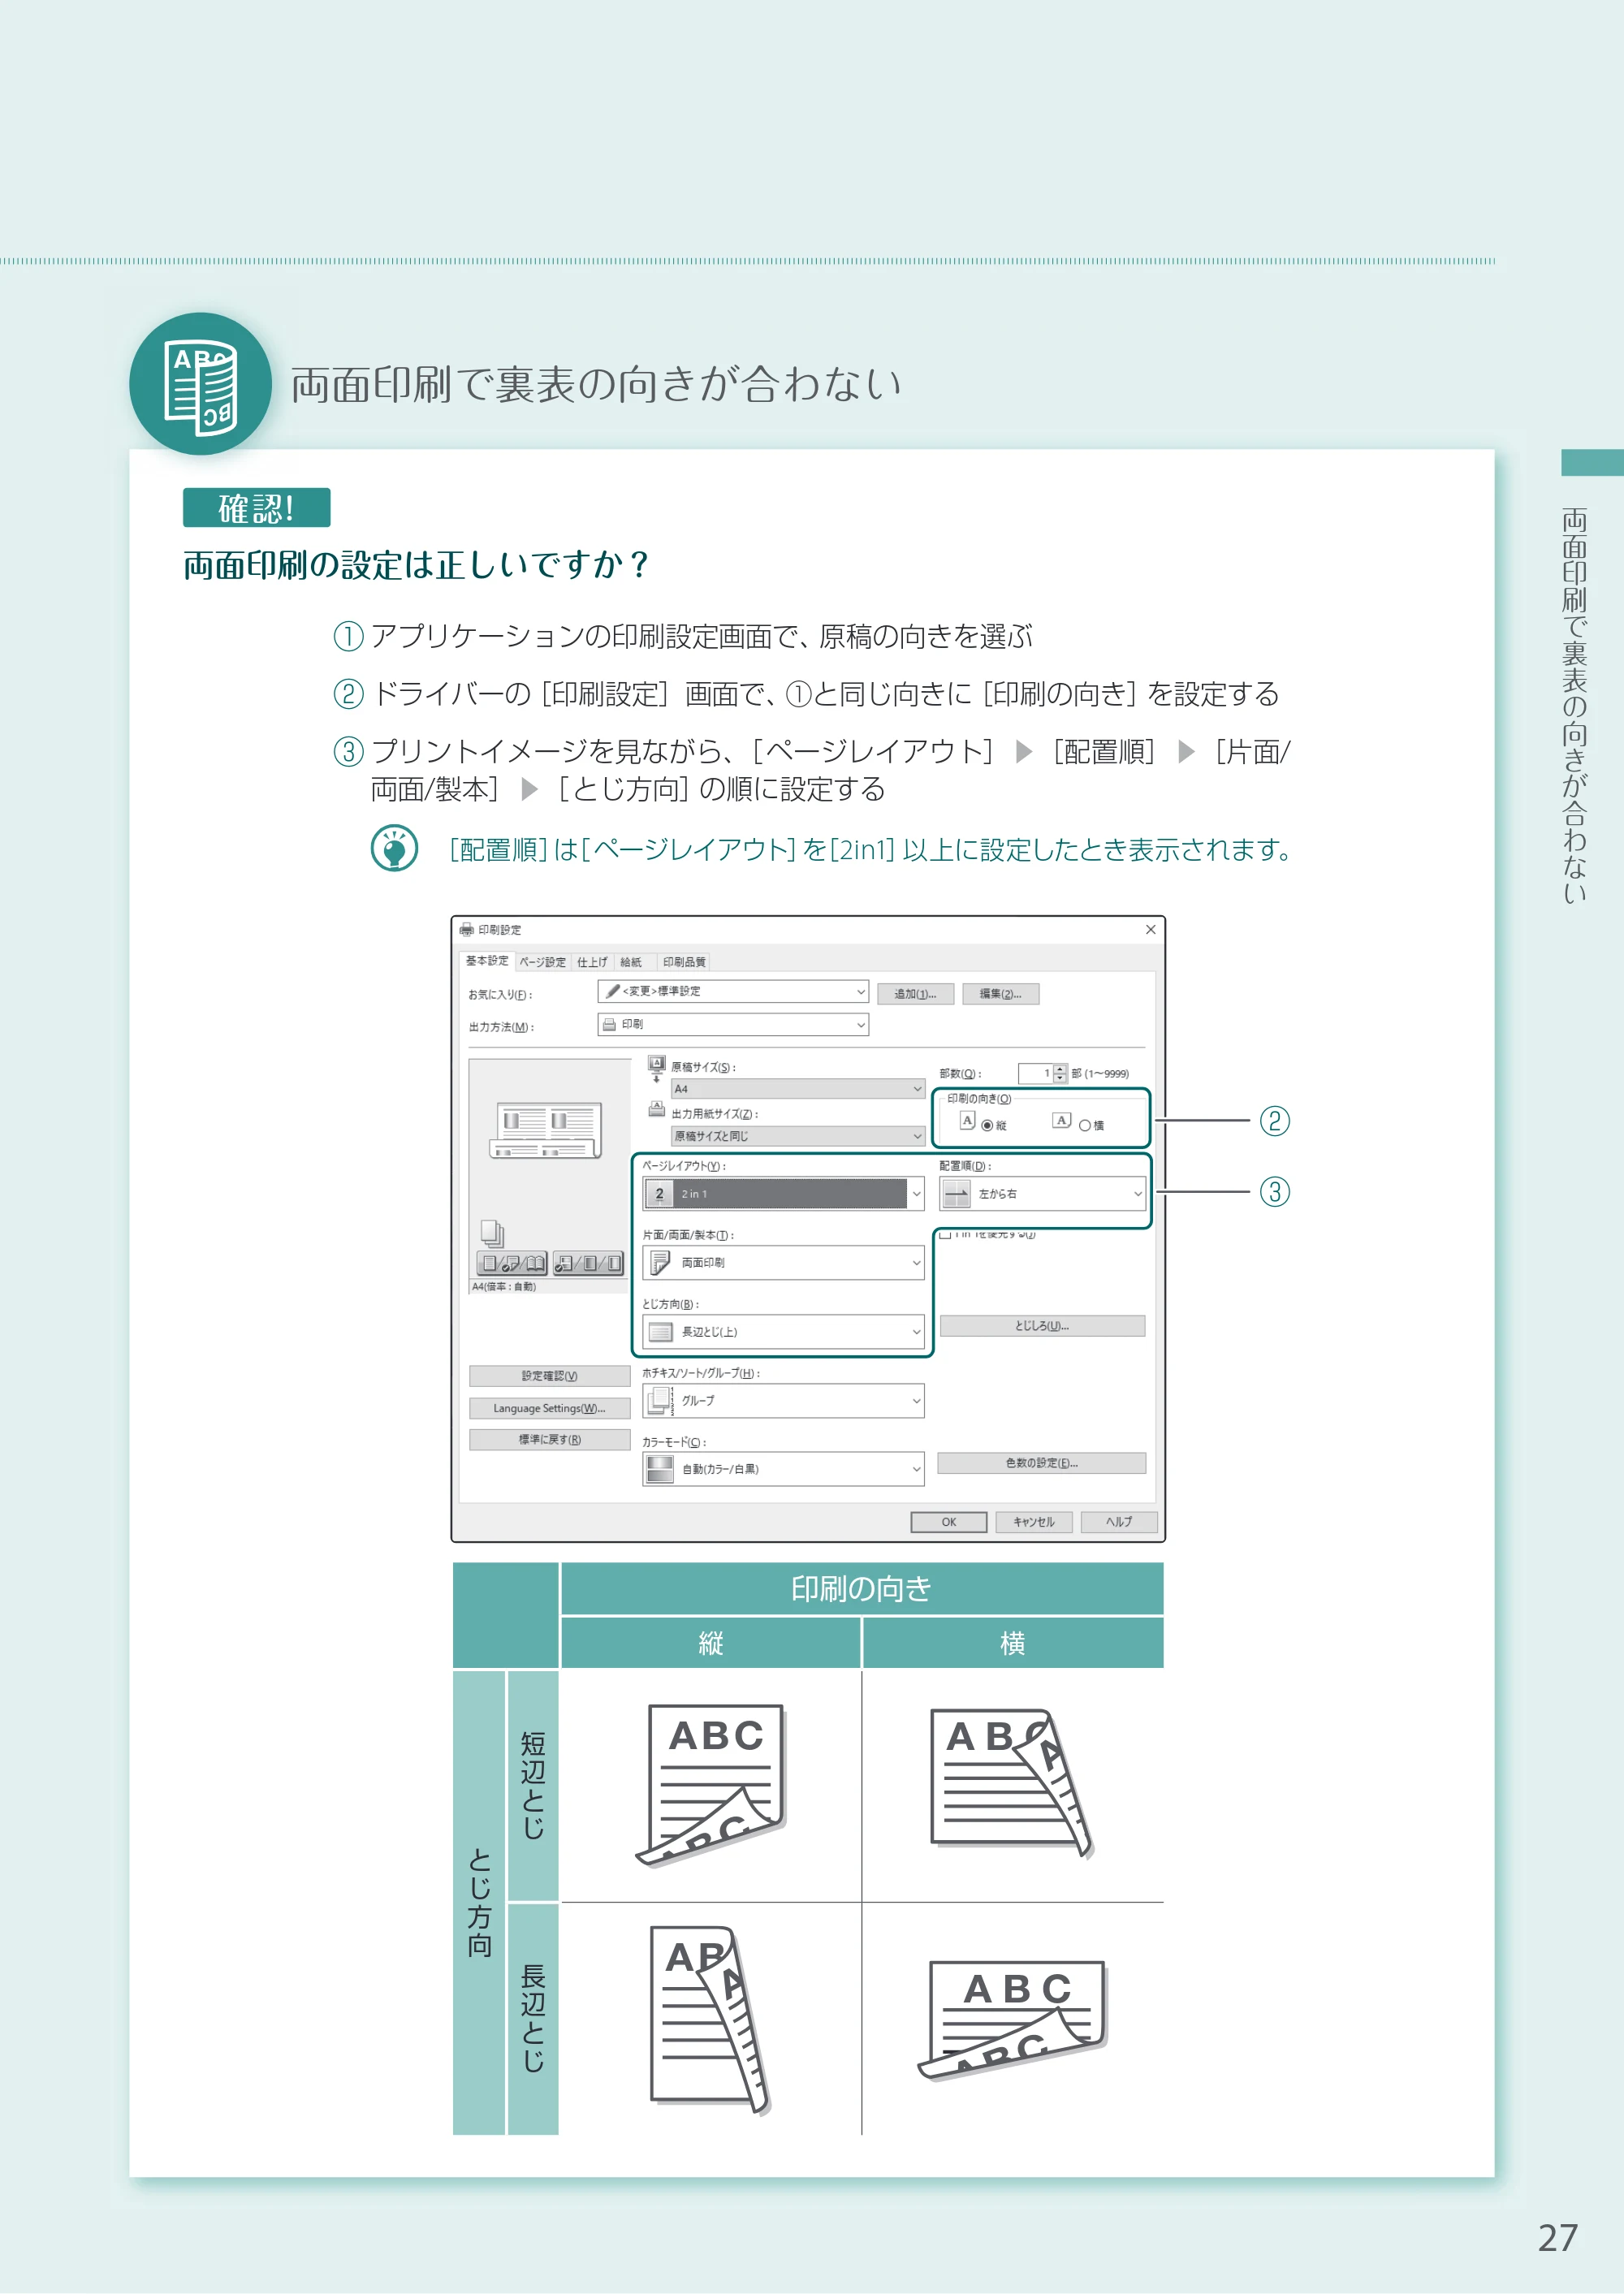
Task: Click the 両面印刷 duplex page icon
Action: (x=660, y=1263)
